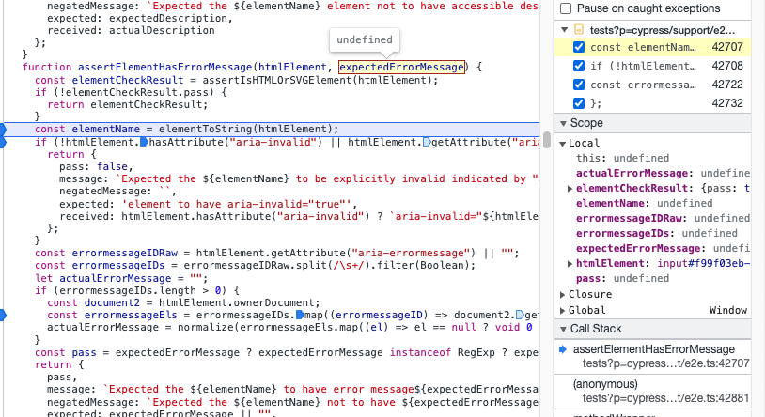Click 'if (!htmlElement…' breakpoint entry
This screenshot has height=417, width=765.
pyautogui.click(x=643, y=66)
